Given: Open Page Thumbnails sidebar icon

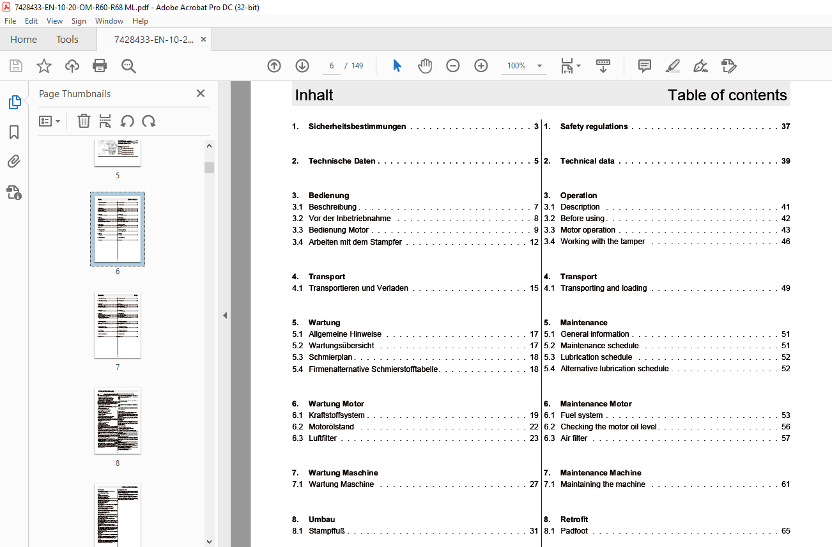Looking at the screenshot, I should [x=14, y=102].
